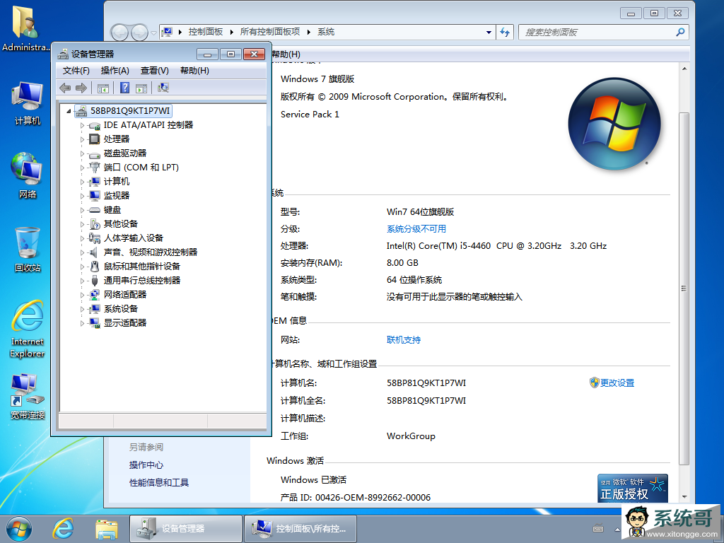Screen dimensions: 724x543
Task: Select the display adapters icon in device tree
Action: click(95, 323)
